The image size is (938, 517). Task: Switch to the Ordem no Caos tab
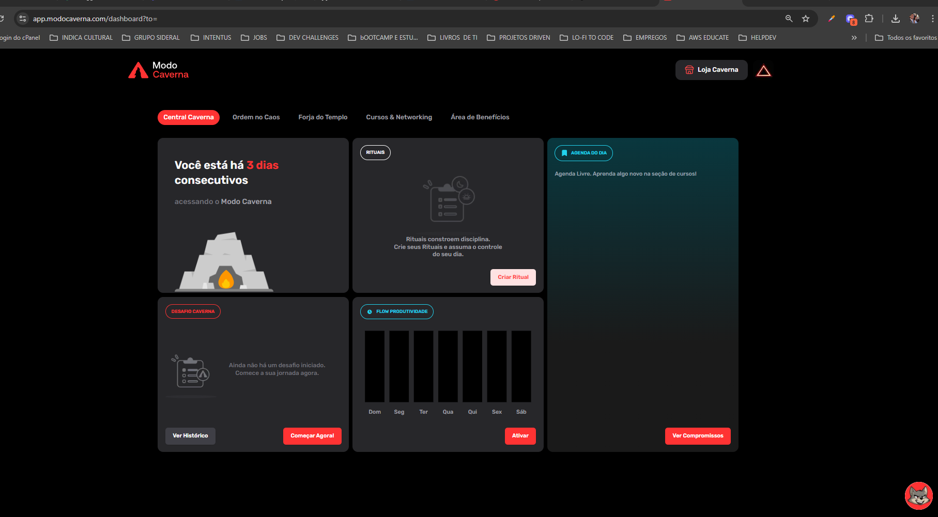(256, 117)
